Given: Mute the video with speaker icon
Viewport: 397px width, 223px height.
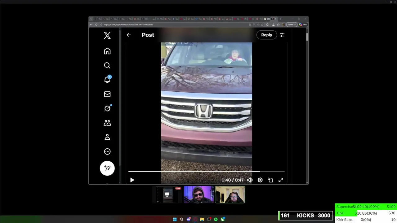Looking at the screenshot, I should tap(250, 180).
